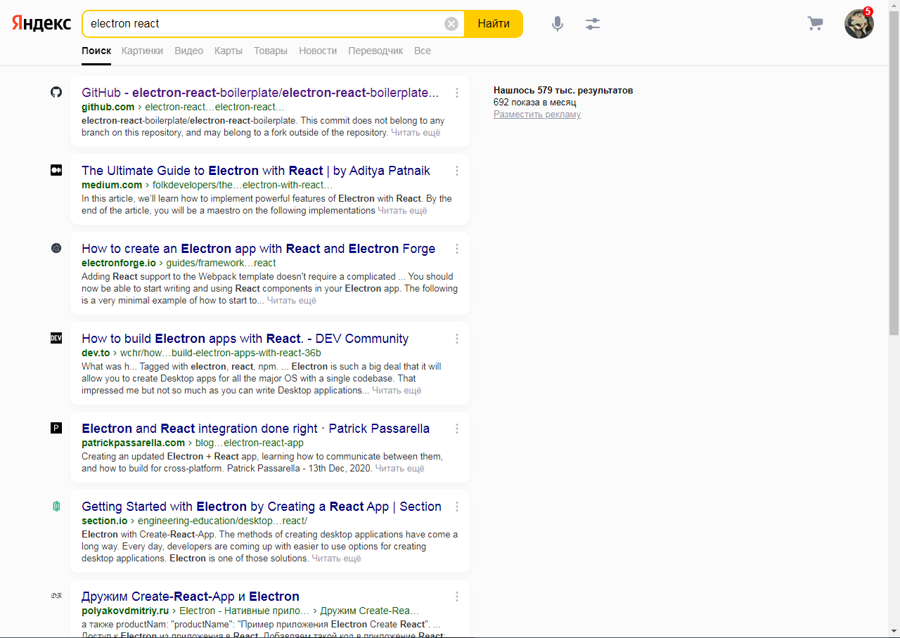This screenshot has height=638, width=900.
Task: Click the '692 показа в месяц' text
Action: [x=535, y=103]
